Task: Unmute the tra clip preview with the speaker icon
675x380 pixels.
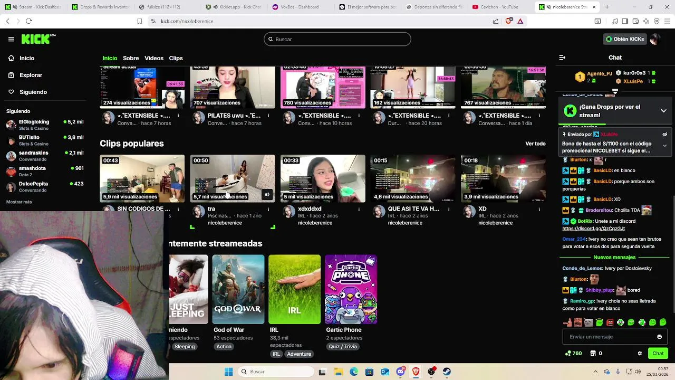Action: coord(267,195)
